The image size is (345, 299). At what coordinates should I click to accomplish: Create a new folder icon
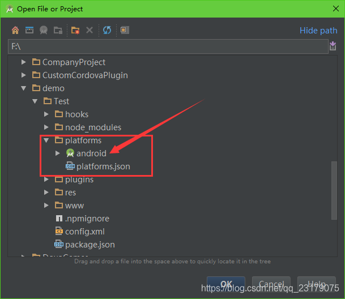click(x=75, y=30)
